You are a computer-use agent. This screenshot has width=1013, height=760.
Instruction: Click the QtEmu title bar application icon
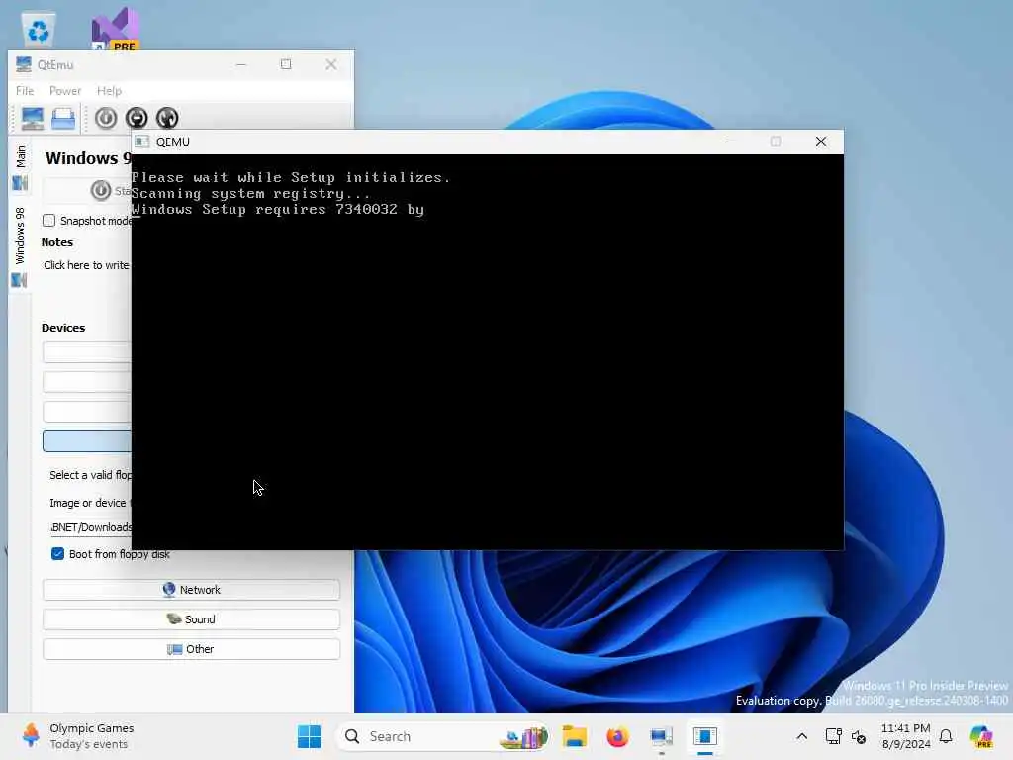click(x=24, y=64)
